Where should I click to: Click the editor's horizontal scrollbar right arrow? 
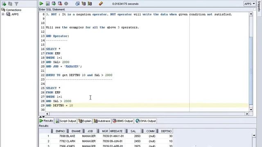tap(247, 114)
